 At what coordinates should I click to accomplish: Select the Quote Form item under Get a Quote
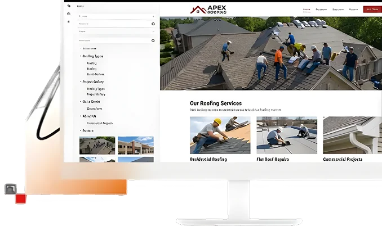coord(95,108)
